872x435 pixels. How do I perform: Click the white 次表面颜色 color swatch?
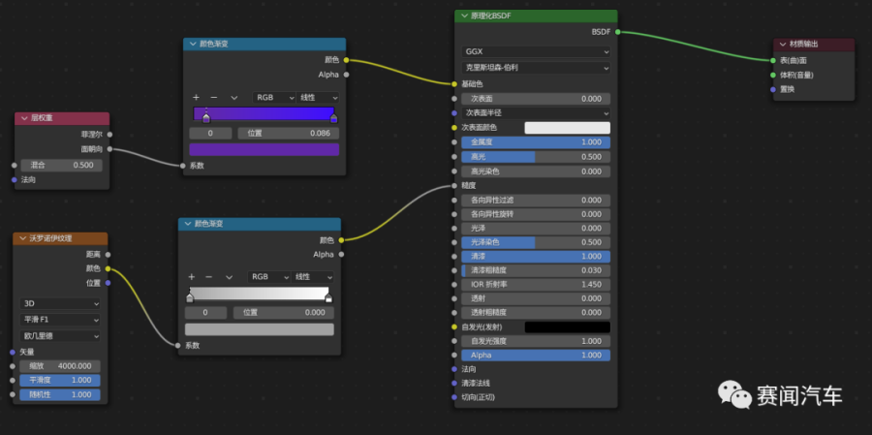click(x=567, y=127)
